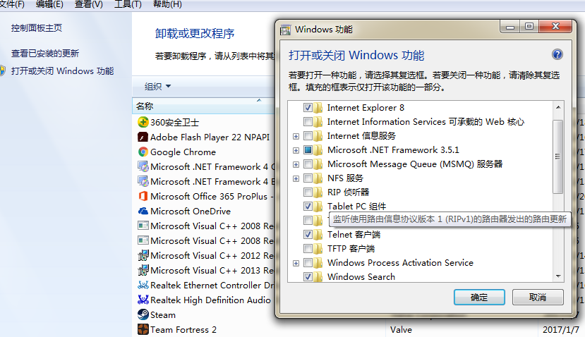Click the blue help question mark icon
The image size is (585, 337).
point(557,54)
